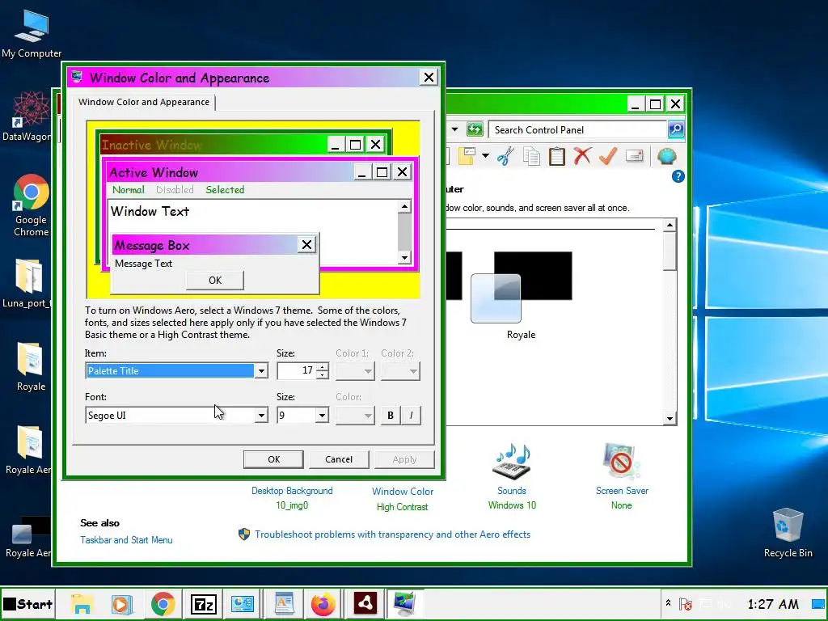This screenshot has width=828, height=621.
Task: Click the Show Desktop button near the clock
Action: pyautogui.click(x=819, y=603)
